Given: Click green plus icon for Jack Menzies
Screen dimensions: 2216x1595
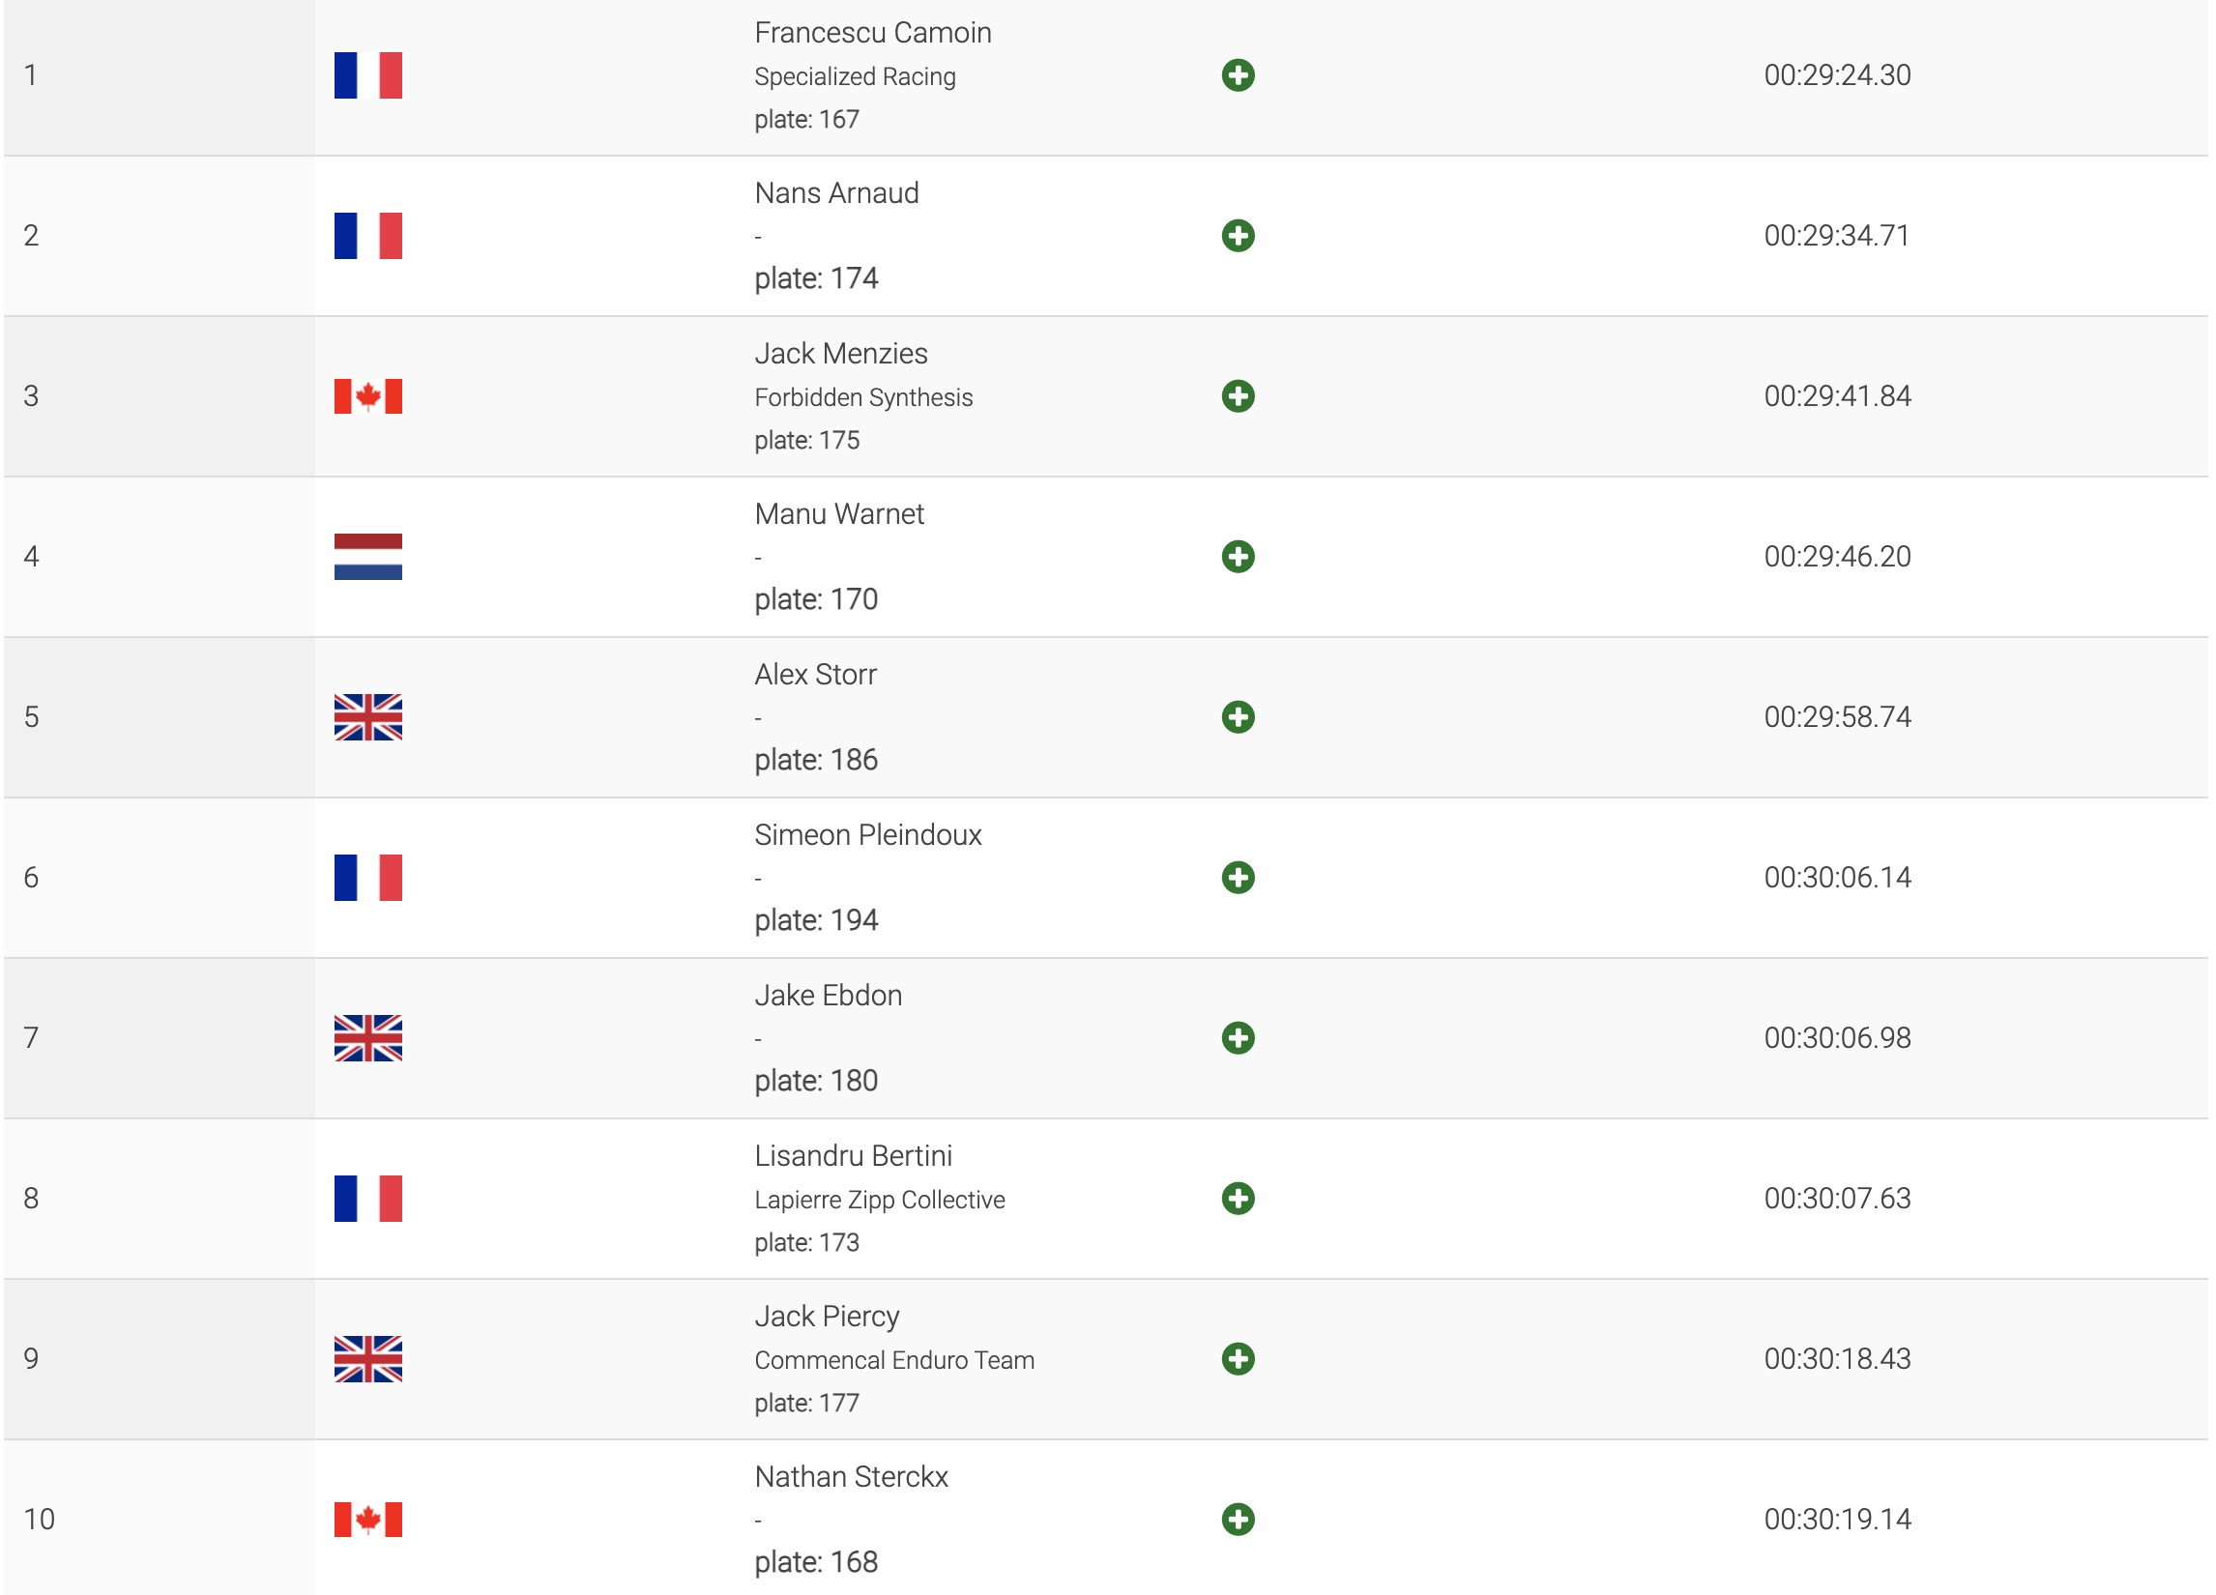Looking at the screenshot, I should (x=1237, y=395).
